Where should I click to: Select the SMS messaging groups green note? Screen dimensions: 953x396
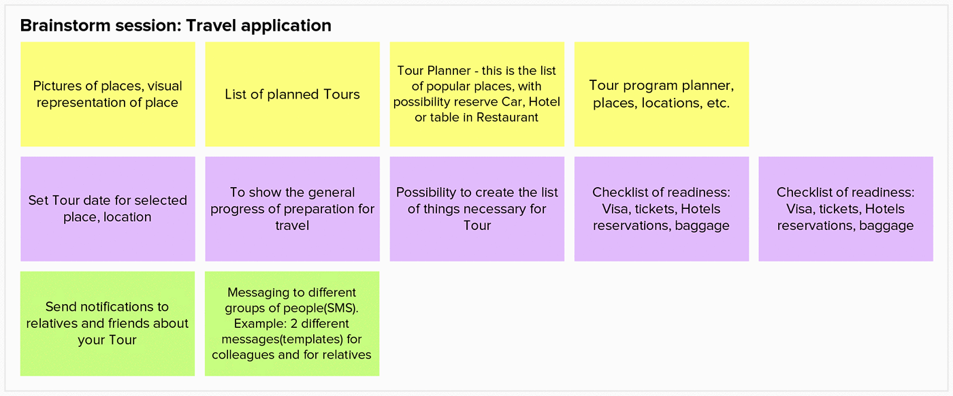pyautogui.click(x=292, y=324)
